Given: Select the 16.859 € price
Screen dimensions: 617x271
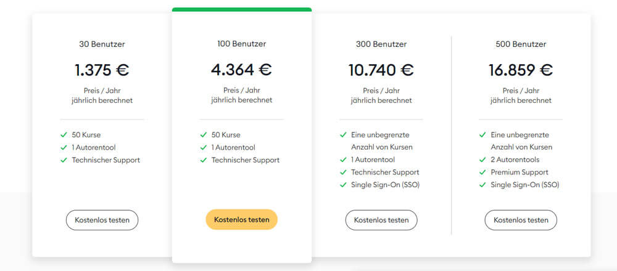Looking at the screenshot, I should (521, 70).
